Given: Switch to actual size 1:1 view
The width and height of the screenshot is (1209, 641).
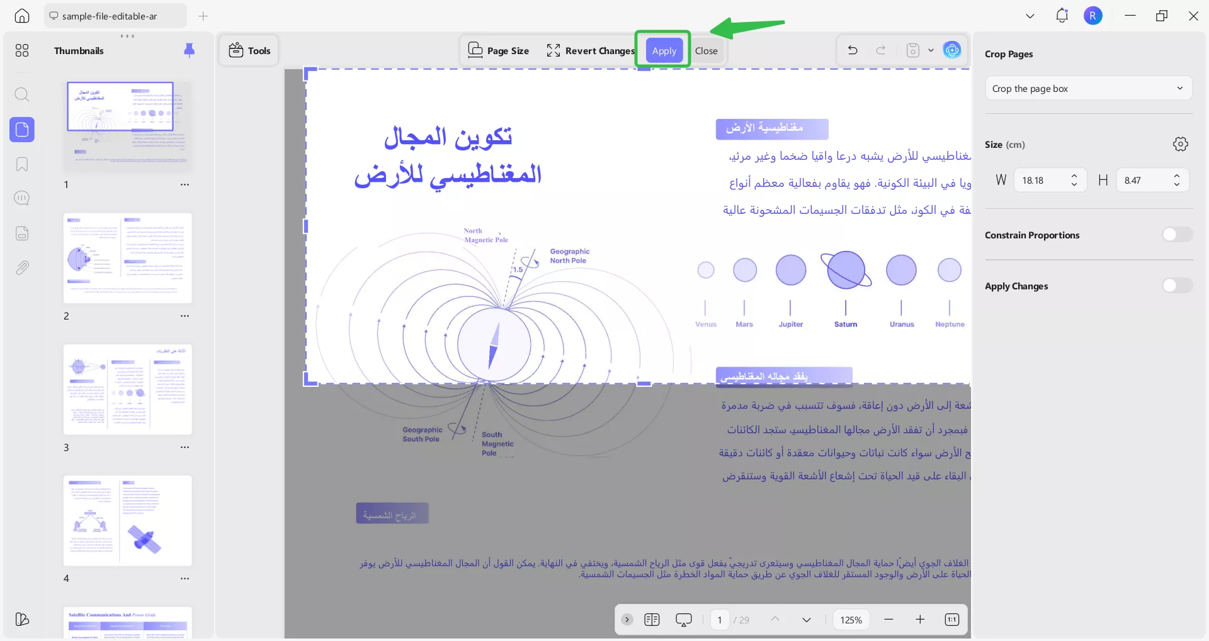Looking at the screenshot, I should pyautogui.click(x=951, y=620).
